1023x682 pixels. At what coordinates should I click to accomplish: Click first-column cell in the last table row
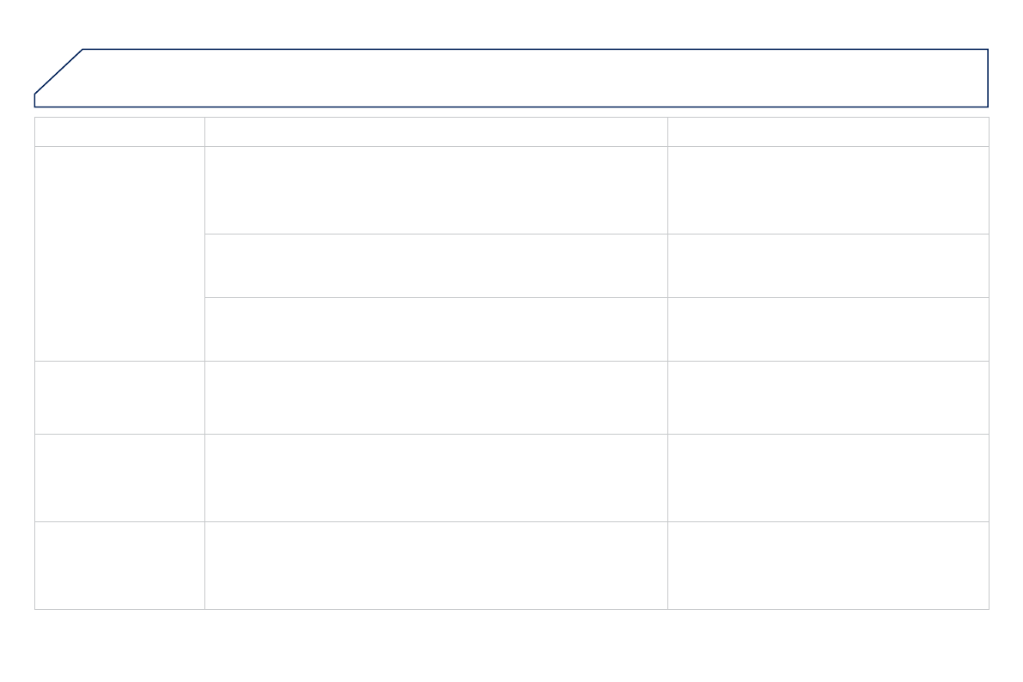119,565
